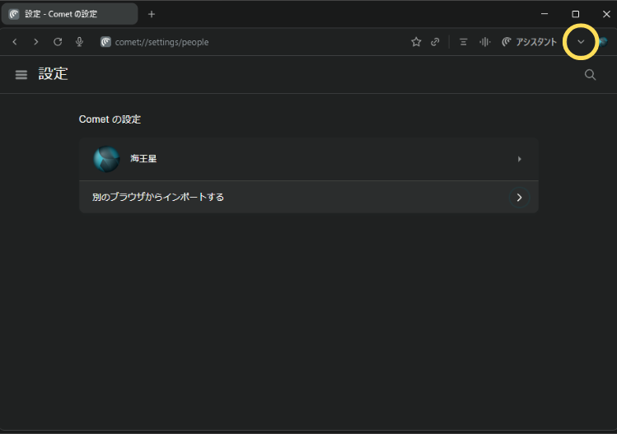Viewport: 617px width, 434px height.
Task: Click the chevron on the import row
Action: tap(519, 198)
